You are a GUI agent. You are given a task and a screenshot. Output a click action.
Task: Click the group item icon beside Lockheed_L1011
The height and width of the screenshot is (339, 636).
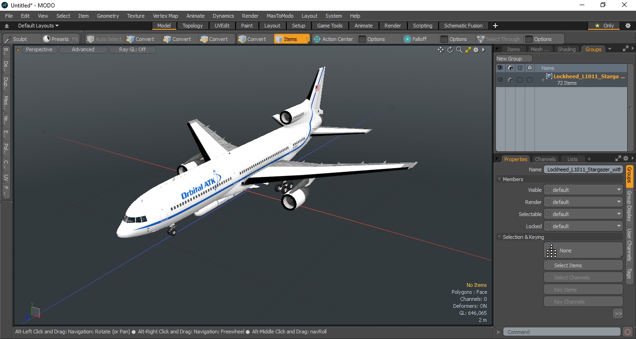click(549, 76)
